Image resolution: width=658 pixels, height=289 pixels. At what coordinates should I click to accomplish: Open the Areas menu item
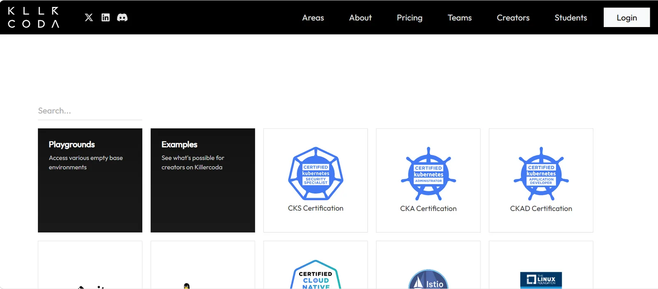click(x=313, y=18)
